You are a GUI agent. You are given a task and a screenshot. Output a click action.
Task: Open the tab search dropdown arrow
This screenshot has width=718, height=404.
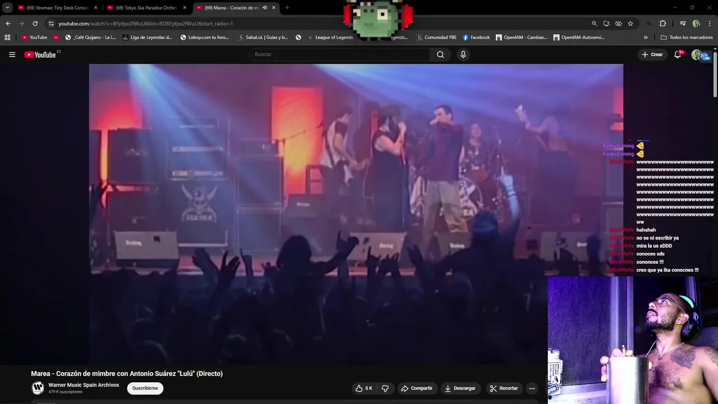7,8
